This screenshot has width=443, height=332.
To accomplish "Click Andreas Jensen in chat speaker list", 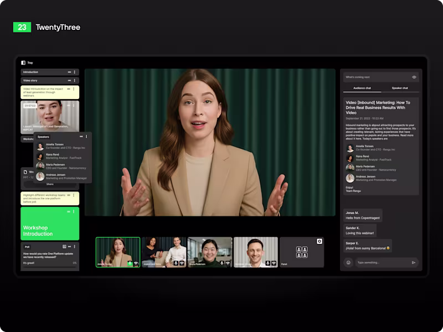I will (x=372, y=178).
